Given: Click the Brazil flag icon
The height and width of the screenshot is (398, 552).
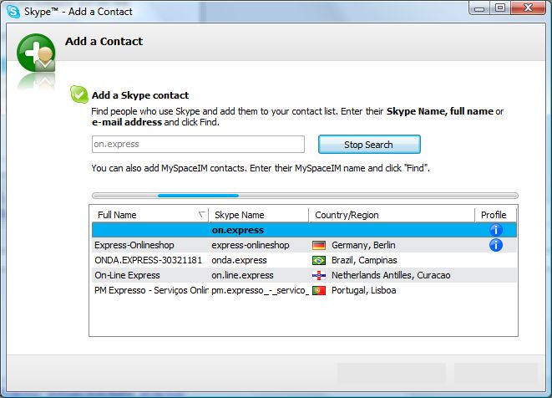Looking at the screenshot, I should point(318,260).
